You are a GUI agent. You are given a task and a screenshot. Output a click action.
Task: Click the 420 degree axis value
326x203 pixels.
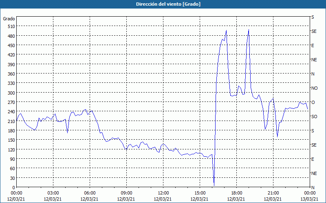pos(11,55)
